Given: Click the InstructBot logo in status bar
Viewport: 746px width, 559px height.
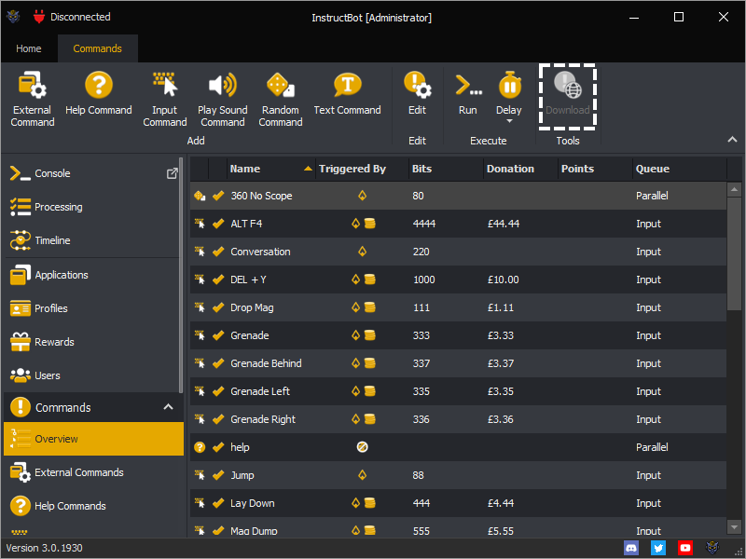Looking at the screenshot, I should 712,548.
